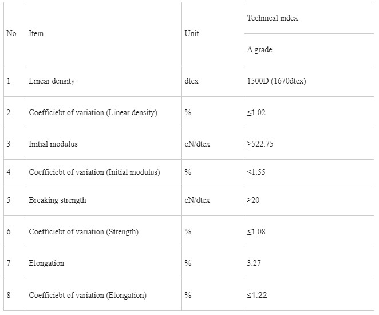Click the 'Item' column header
The width and height of the screenshot is (379, 315).
point(36,34)
